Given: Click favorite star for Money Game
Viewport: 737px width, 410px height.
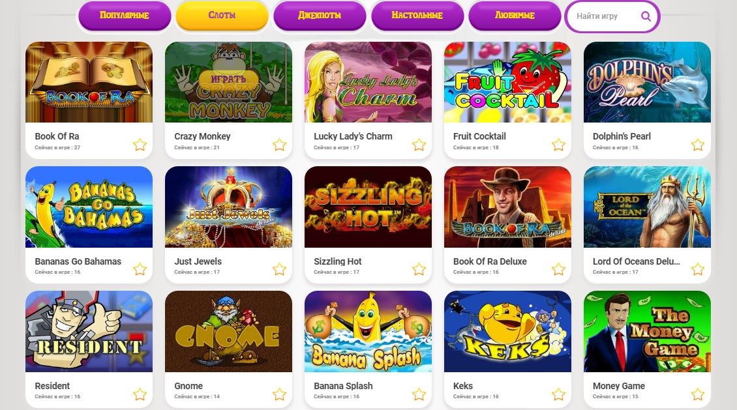Looking at the screenshot, I should click(x=697, y=394).
